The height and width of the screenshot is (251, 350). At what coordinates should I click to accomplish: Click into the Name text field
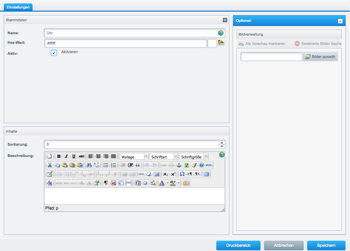click(x=130, y=33)
